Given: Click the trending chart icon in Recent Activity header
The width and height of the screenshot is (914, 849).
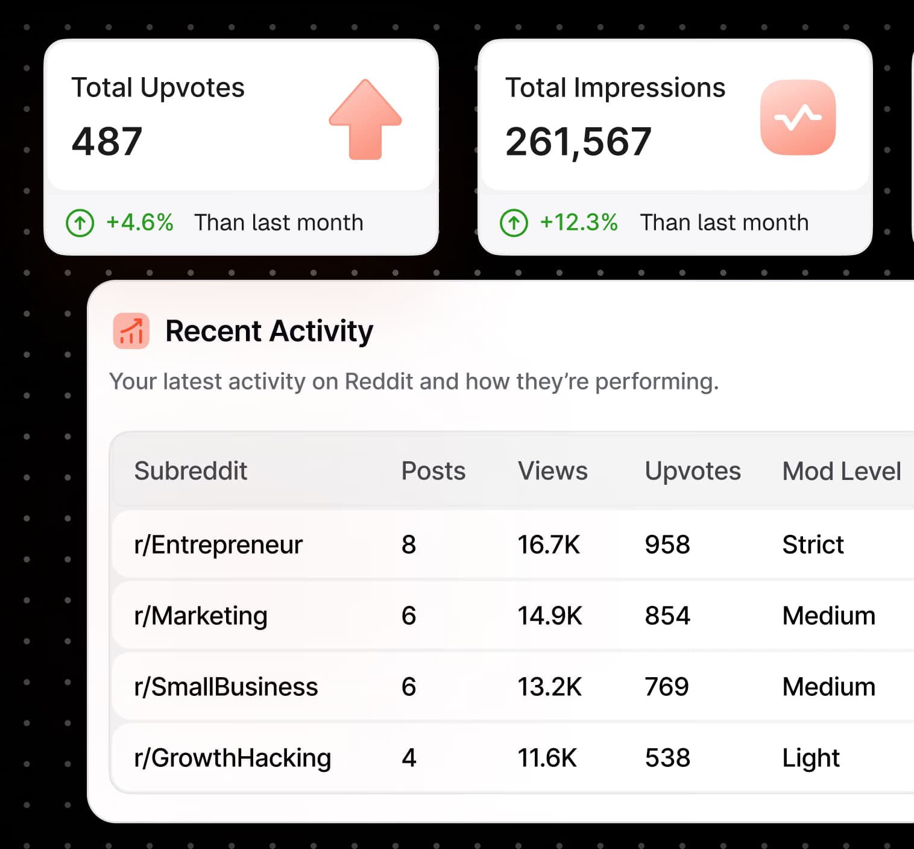Looking at the screenshot, I should (x=130, y=331).
